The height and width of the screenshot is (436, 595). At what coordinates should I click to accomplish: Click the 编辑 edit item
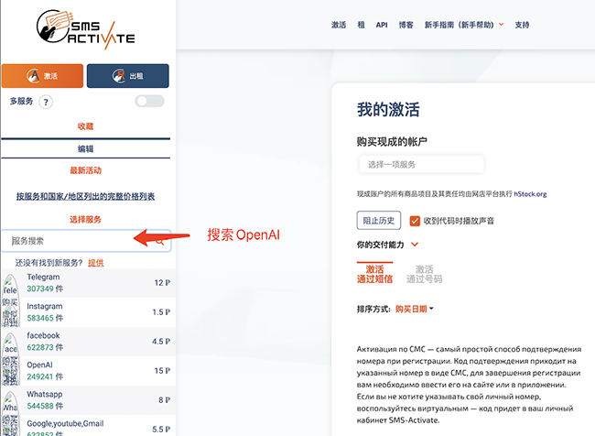click(x=85, y=149)
